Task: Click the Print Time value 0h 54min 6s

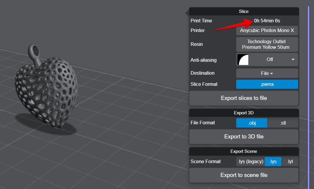Action: [267, 21]
